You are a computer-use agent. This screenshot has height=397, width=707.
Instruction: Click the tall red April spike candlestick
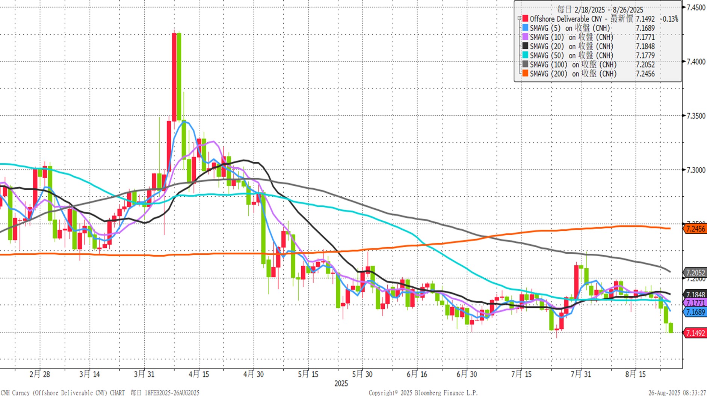174,77
